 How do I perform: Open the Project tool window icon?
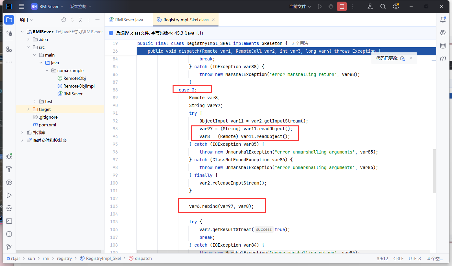[9, 20]
